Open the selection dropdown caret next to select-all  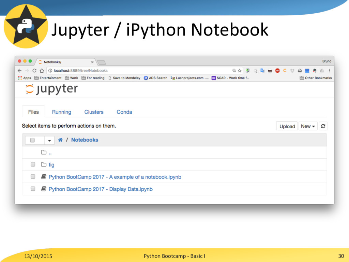point(49,140)
